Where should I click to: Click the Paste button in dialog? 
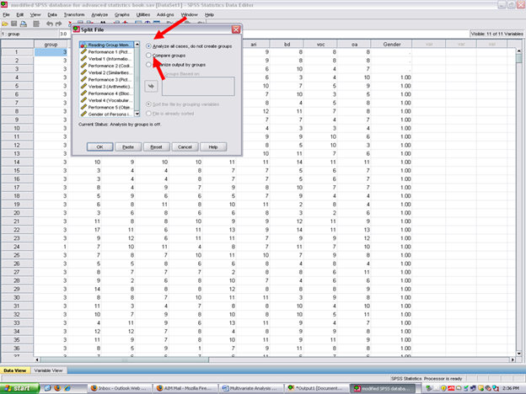[127, 146]
